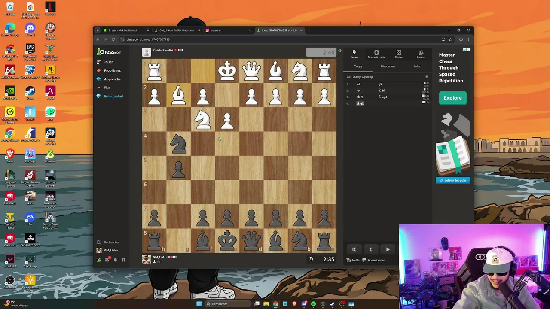Viewport: 550px width, 309px height.
Task: Select move Nxg4 in move list
Action: coord(382,97)
